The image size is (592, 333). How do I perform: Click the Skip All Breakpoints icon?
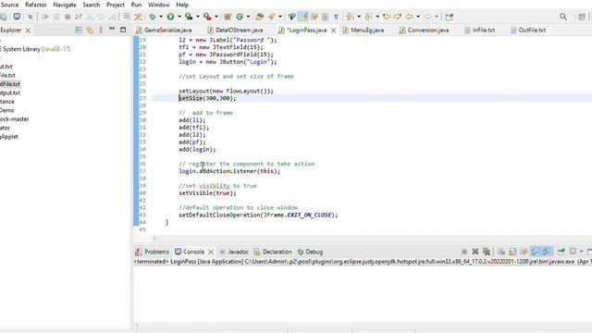tap(31, 17)
